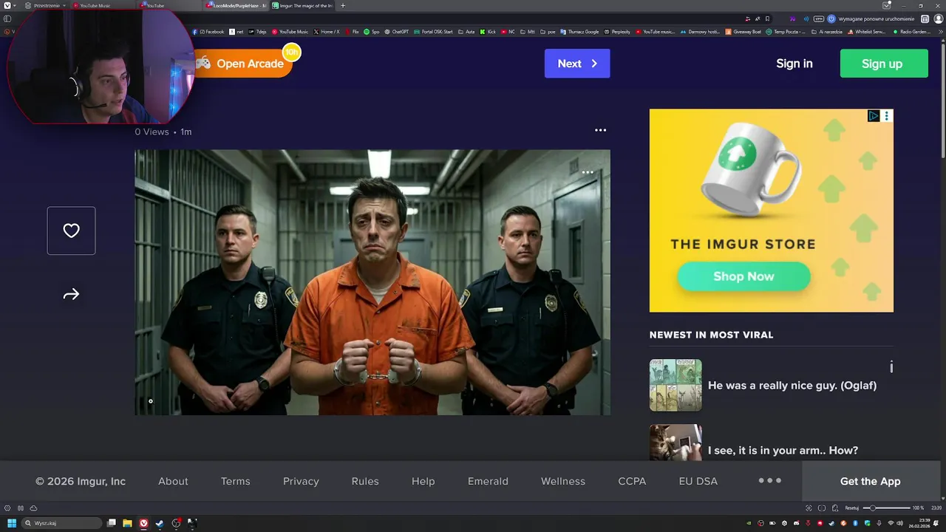The height and width of the screenshot is (532, 946).
Task: Switch to the YouTube Music tab
Action: point(103,5)
